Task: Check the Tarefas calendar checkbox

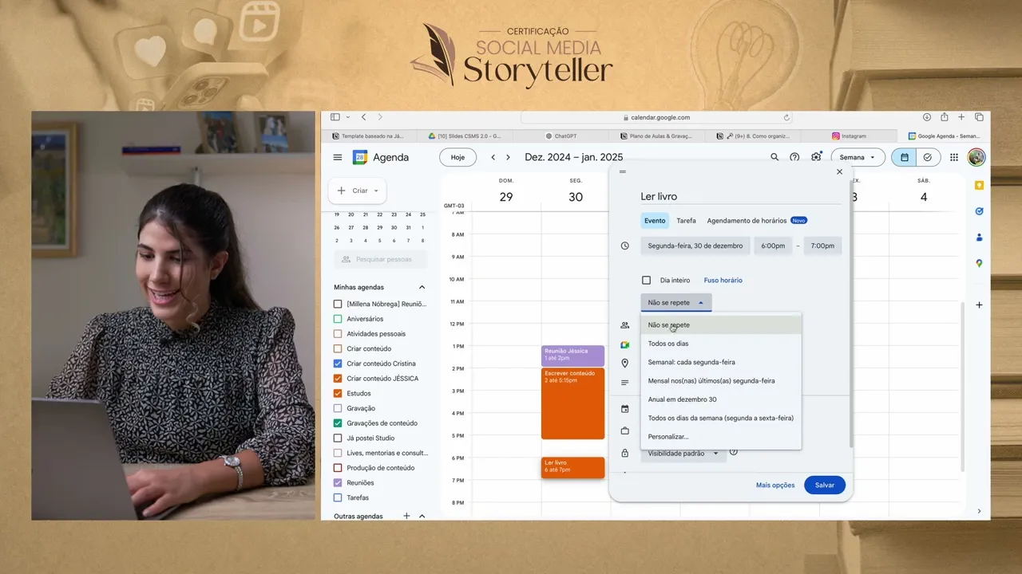Action: coord(338,497)
